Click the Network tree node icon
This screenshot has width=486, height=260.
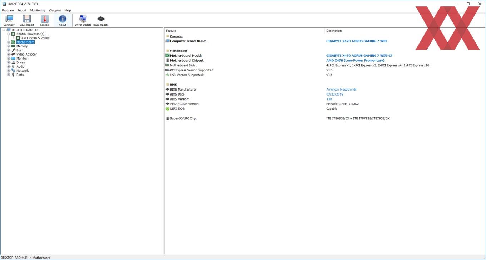tap(13, 71)
